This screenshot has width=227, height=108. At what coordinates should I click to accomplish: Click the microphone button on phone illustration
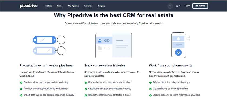178,52
